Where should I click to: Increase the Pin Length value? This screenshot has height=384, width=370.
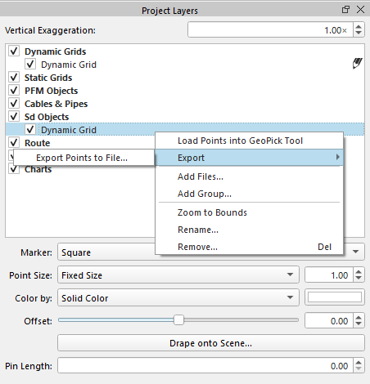[x=359, y=362]
